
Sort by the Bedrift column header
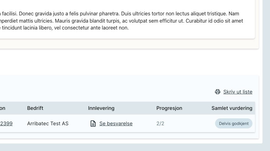pos(35,108)
